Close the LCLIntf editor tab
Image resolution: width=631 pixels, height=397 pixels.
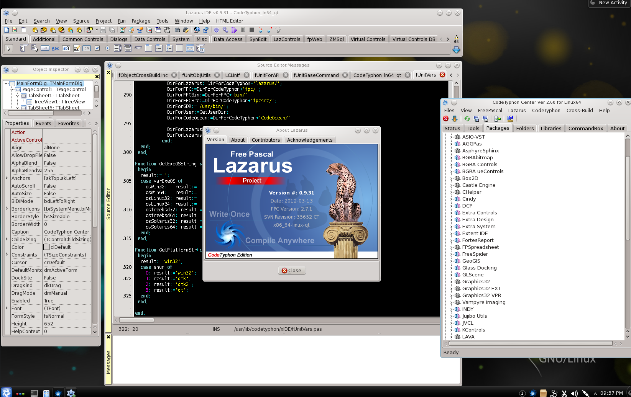246,75
